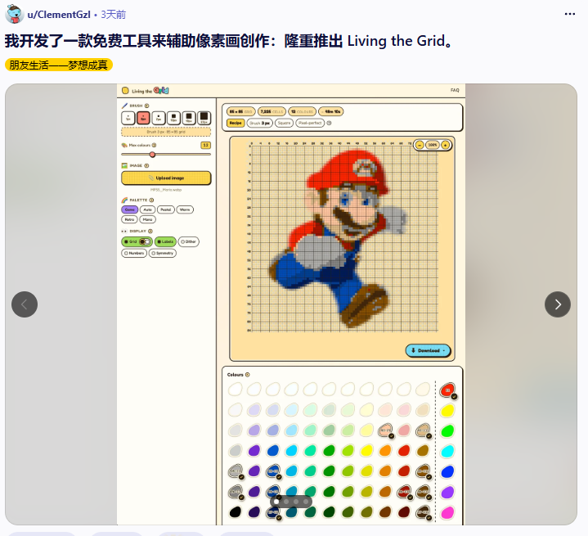Click the 12 colours stat chip
This screenshot has height=536, width=588.
pyautogui.click(x=303, y=111)
